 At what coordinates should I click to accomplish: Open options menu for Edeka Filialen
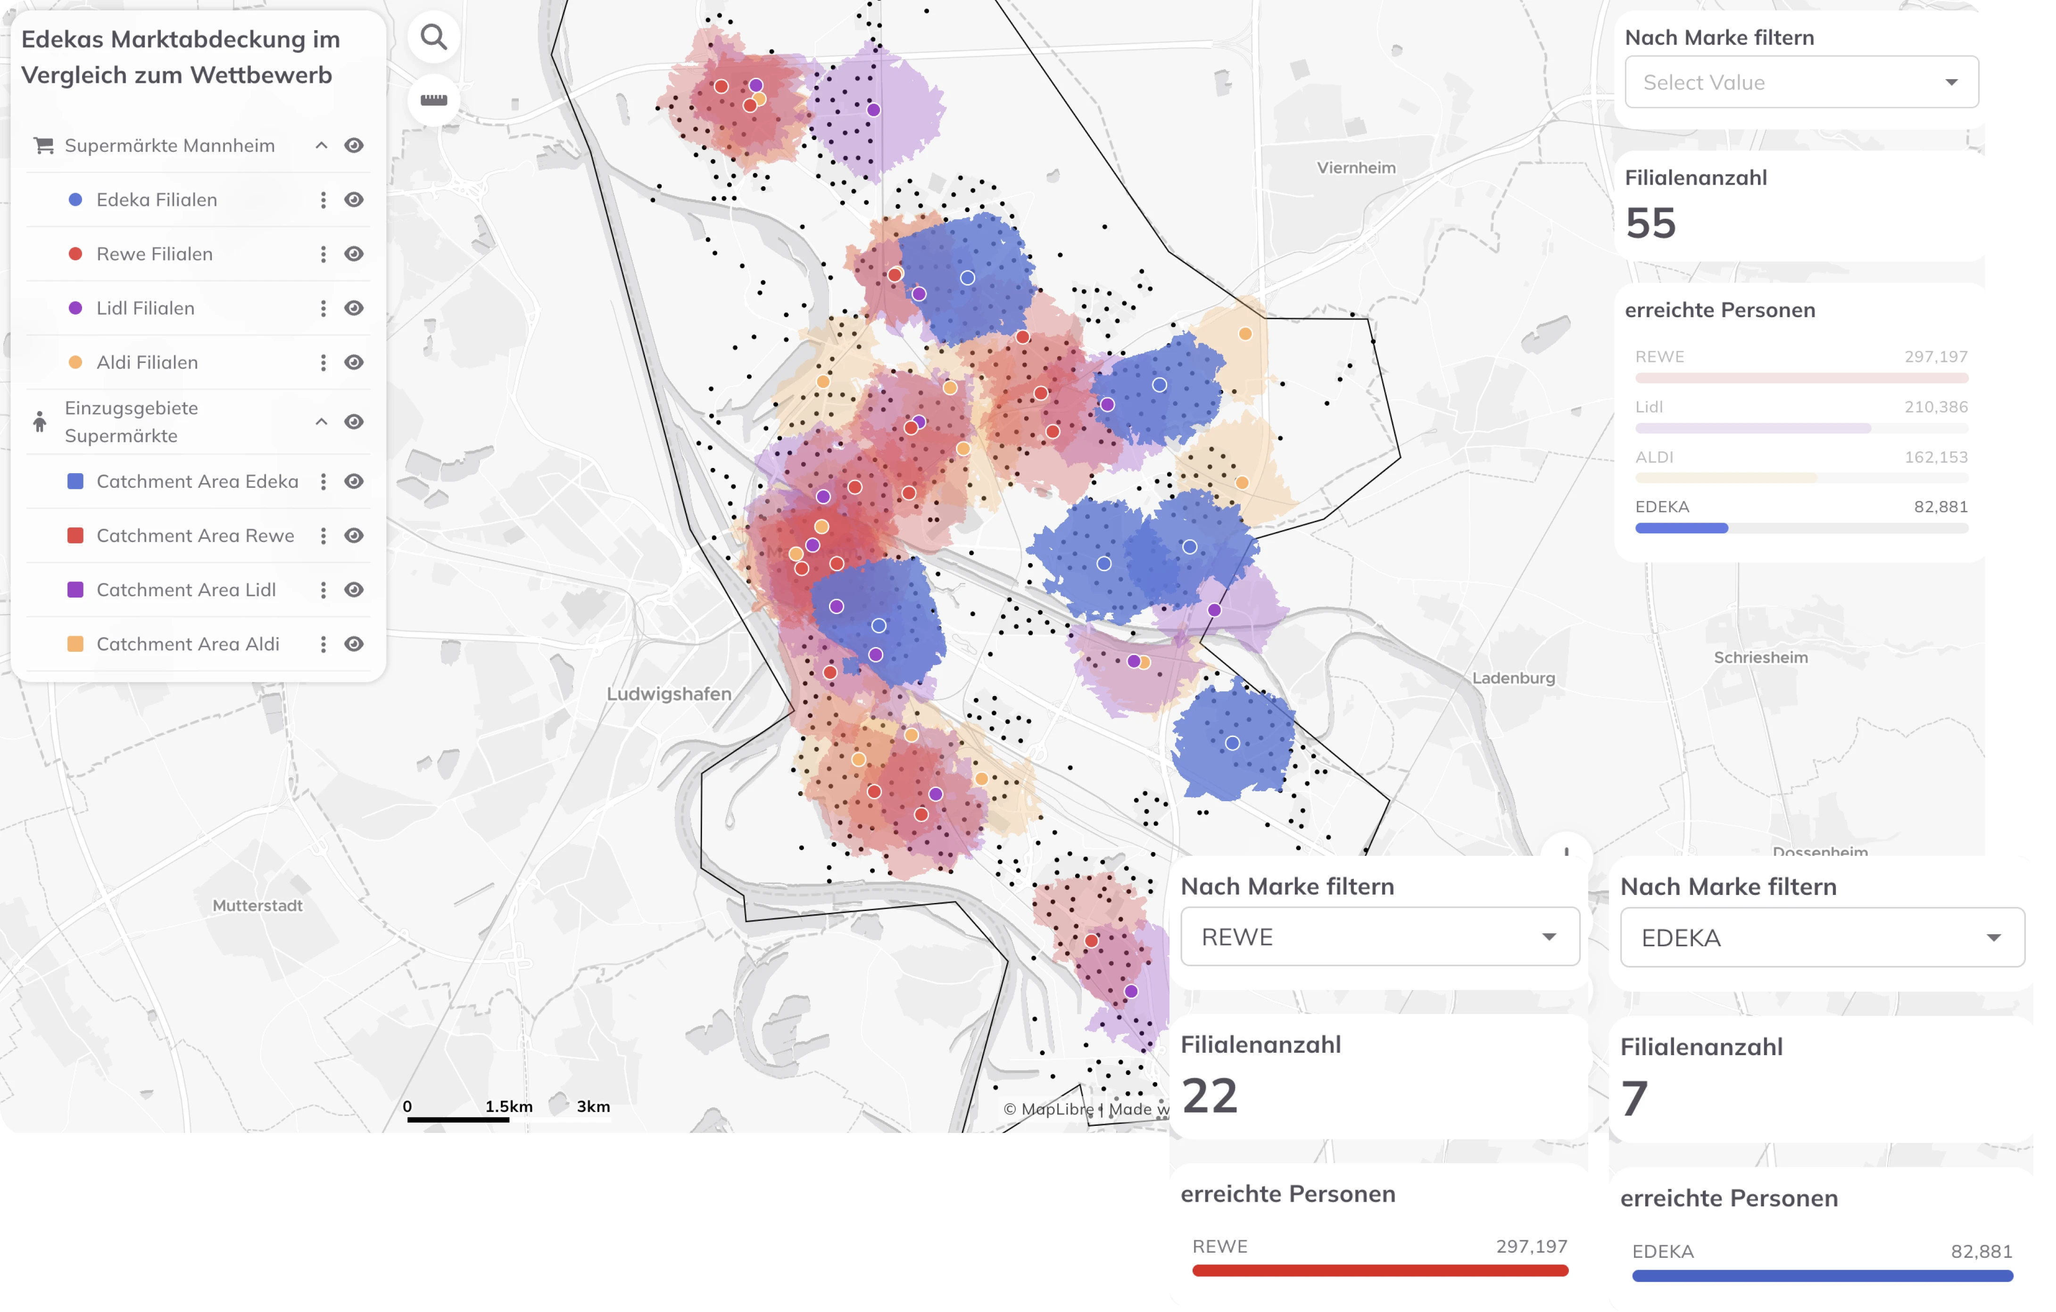323,200
